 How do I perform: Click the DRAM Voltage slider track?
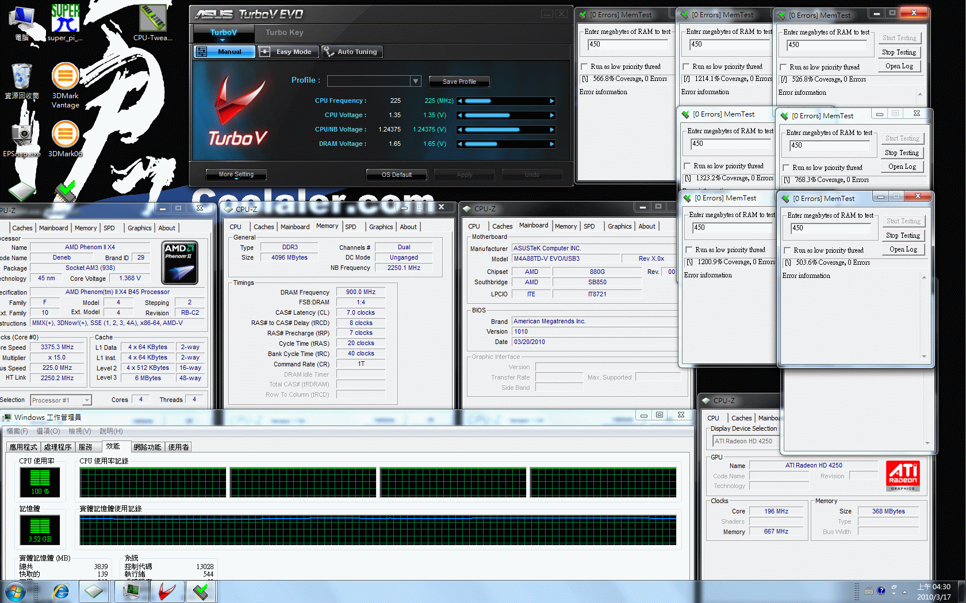pyautogui.click(x=506, y=144)
